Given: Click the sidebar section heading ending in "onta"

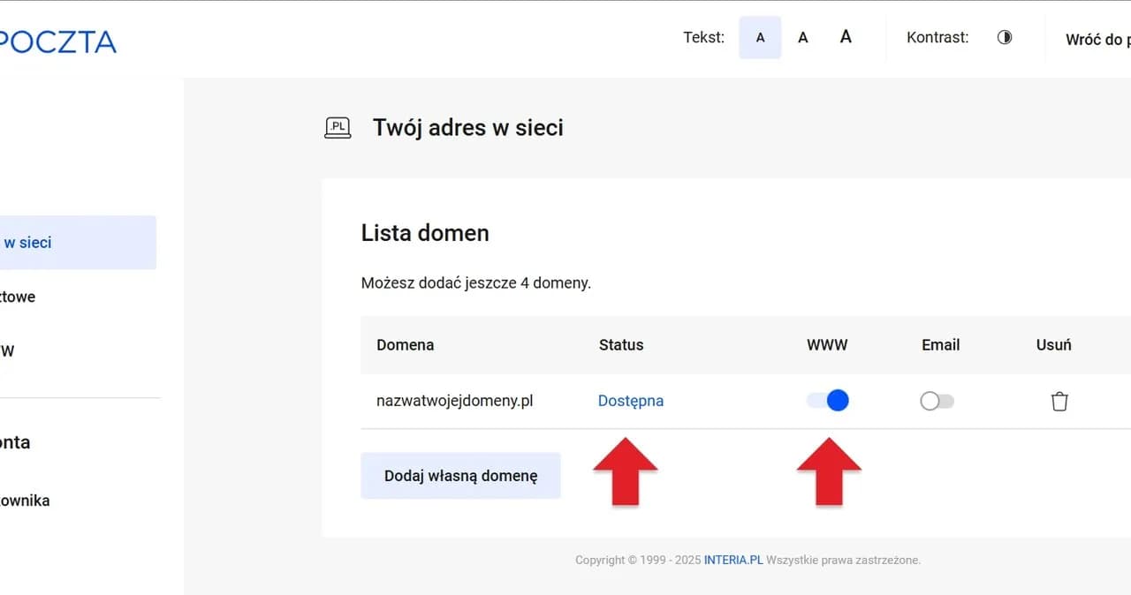Looking at the screenshot, I should (16, 442).
